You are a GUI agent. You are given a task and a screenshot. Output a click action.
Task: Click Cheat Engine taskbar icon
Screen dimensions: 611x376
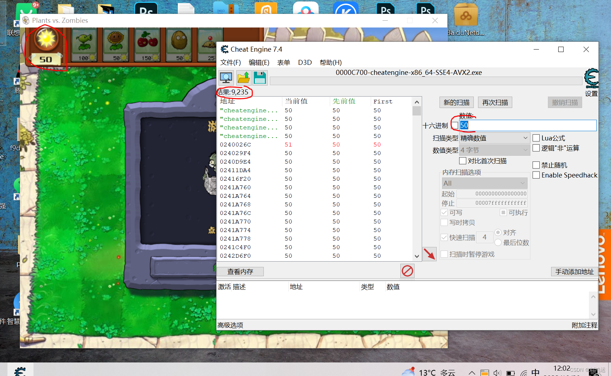coord(20,371)
